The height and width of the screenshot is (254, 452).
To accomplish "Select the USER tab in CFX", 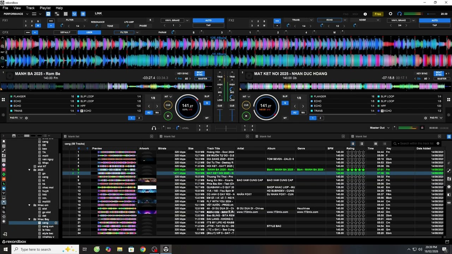I will [x=89, y=32].
